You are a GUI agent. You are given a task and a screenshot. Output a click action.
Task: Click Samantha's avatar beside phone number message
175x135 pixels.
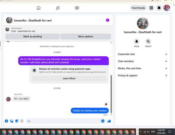pyautogui.click(x=8, y=99)
